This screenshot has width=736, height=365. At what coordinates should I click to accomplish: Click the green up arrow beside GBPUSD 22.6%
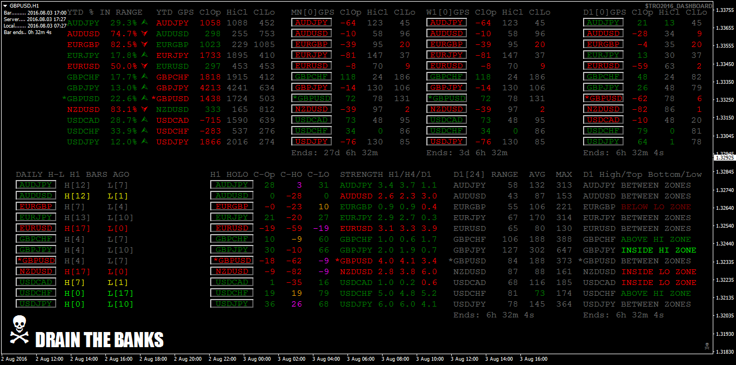[144, 98]
